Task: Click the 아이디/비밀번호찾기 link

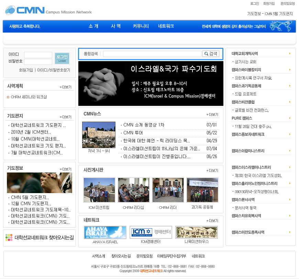Action: 54,70
